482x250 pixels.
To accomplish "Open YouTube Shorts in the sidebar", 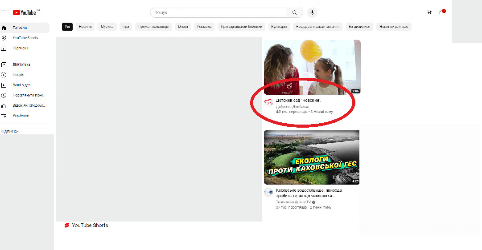I will coord(25,38).
